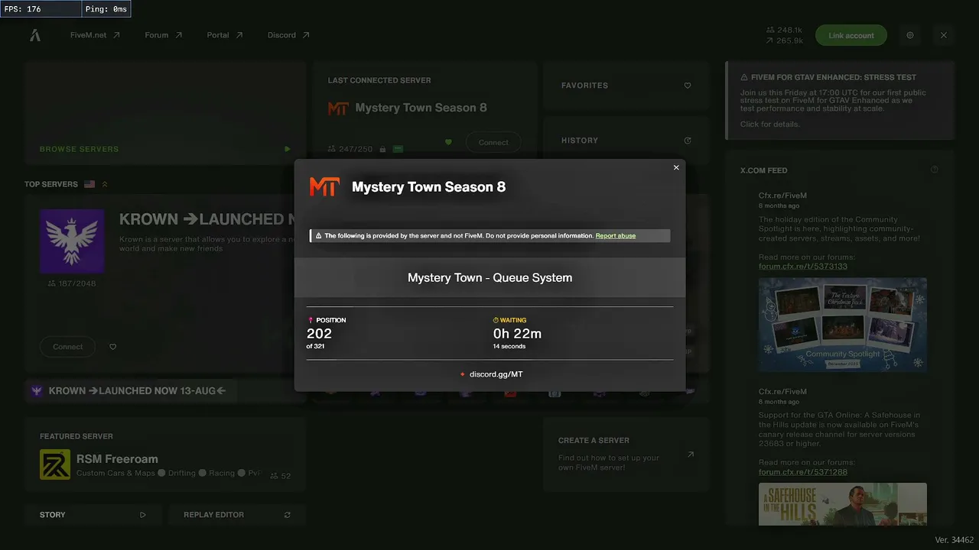Click the MT logo in Last Connected Server
Screen dimensions: 979x550
click(338, 108)
